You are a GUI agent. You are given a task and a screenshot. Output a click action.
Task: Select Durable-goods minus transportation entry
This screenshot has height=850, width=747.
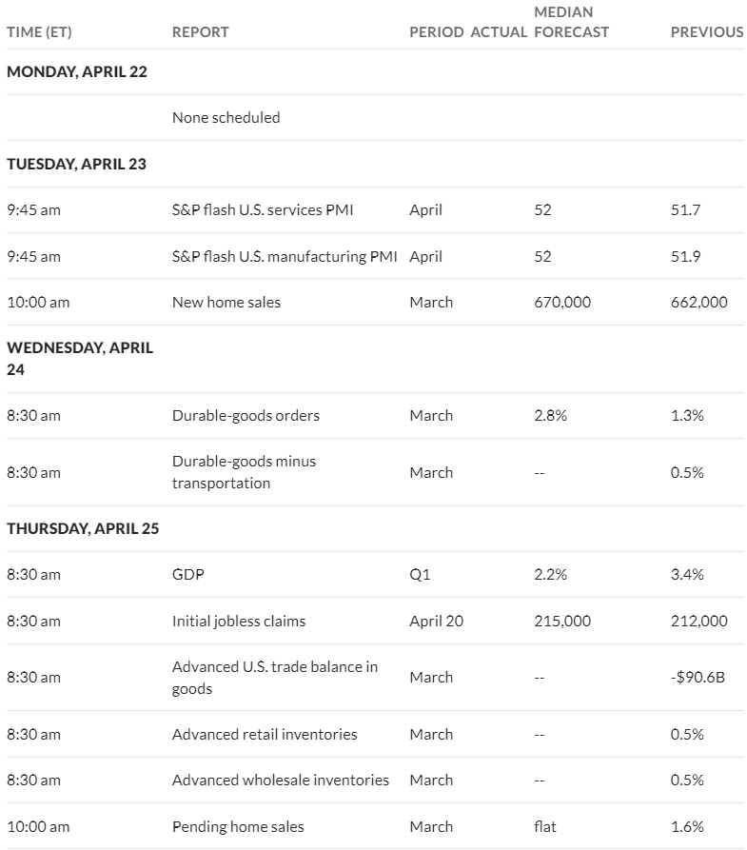coord(244,472)
